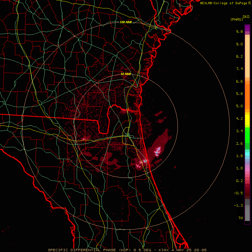Click the cyan KDP pixel on the coastline

click(145, 161)
